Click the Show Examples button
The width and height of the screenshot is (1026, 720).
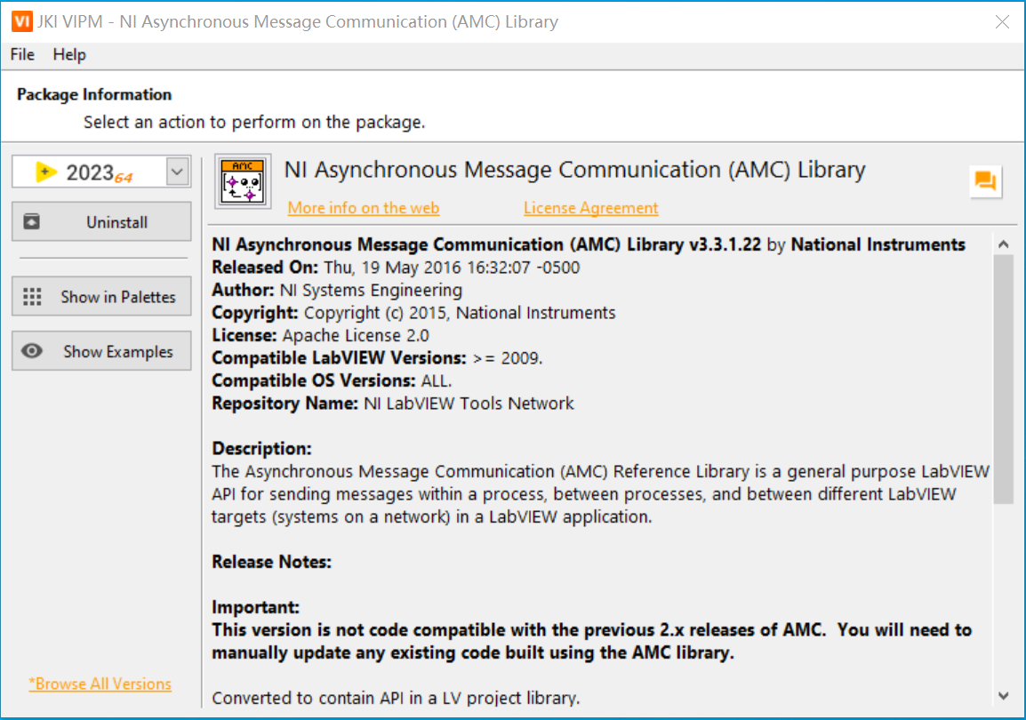point(100,351)
